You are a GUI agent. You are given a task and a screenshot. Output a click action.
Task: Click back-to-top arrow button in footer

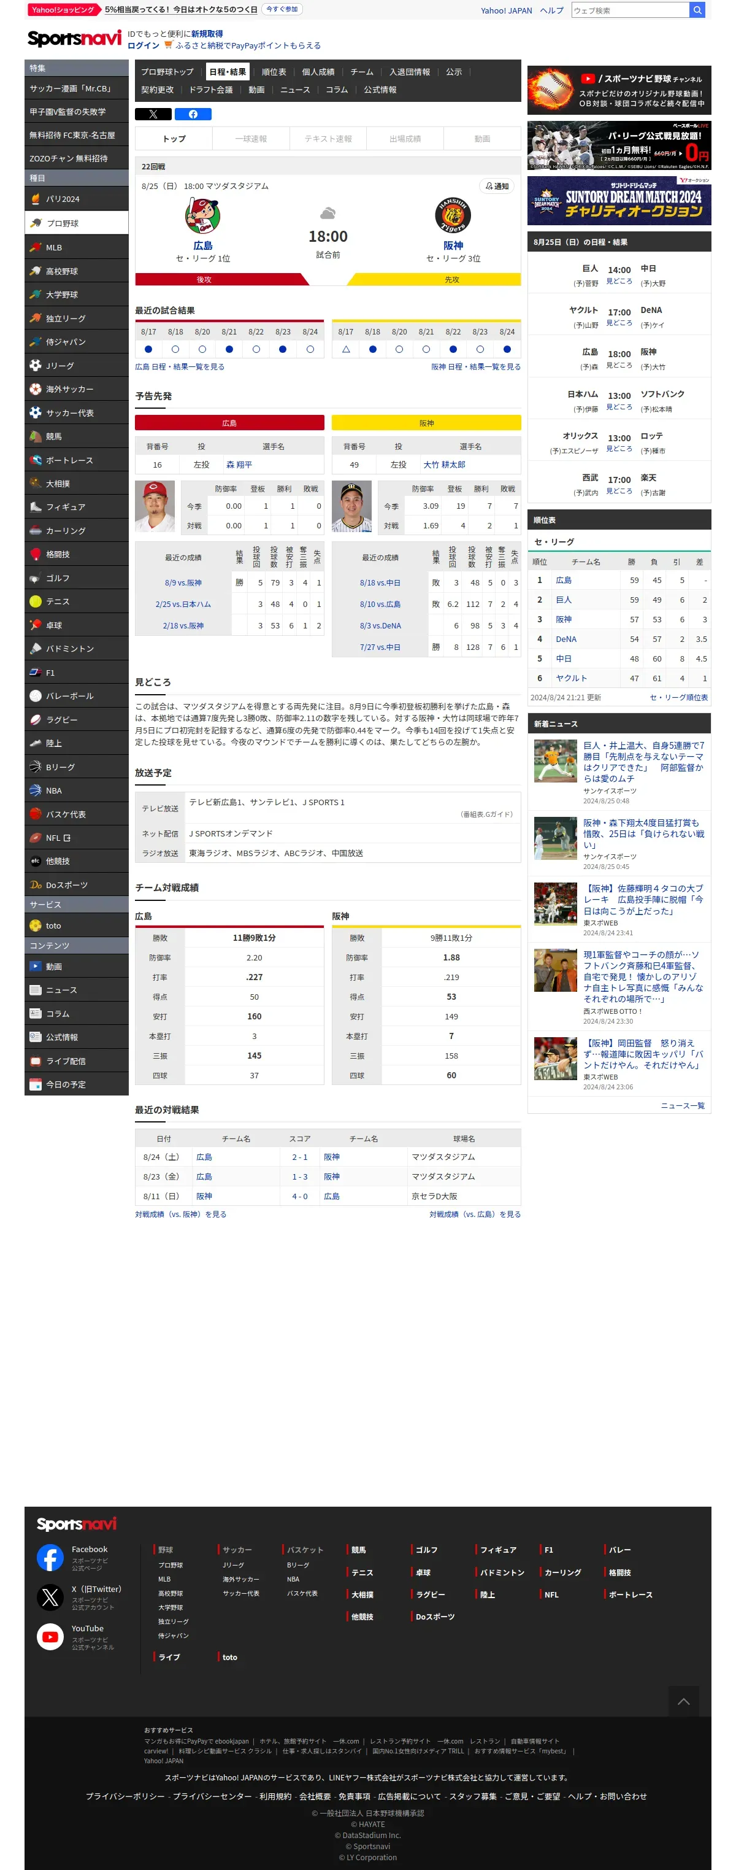tap(684, 1702)
